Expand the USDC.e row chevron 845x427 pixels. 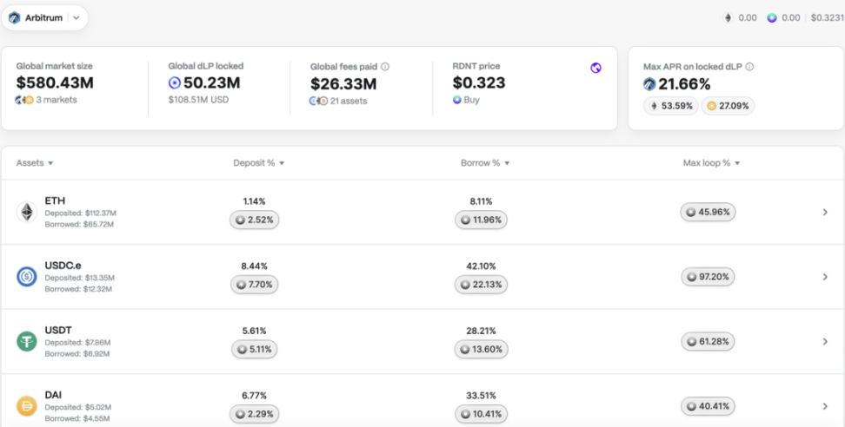coord(825,276)
